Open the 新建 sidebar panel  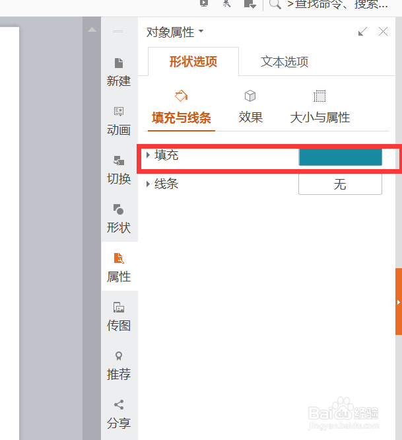(119, 73)
